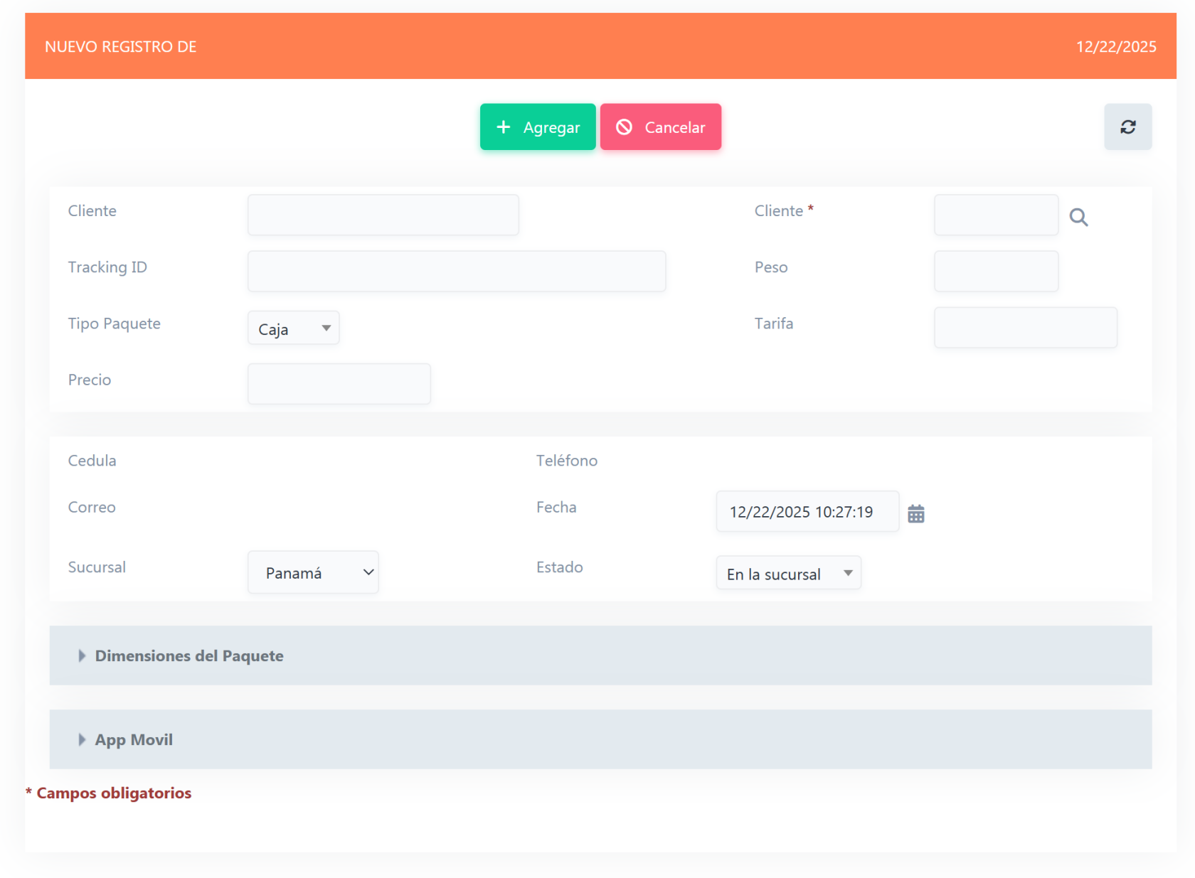The height and width of the screenshot is (878, 1195).
Task: Open the Fecha calendar picker icon
Action: 915,513
